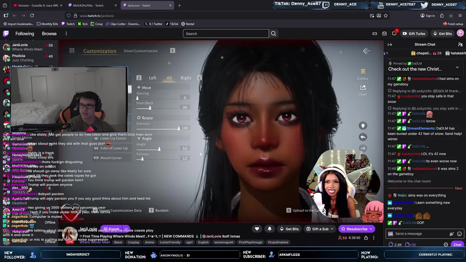Open Kick bookmark
The width and height of the screenshot is (466, 262).
pyautogui.click(x=82, y=24)
